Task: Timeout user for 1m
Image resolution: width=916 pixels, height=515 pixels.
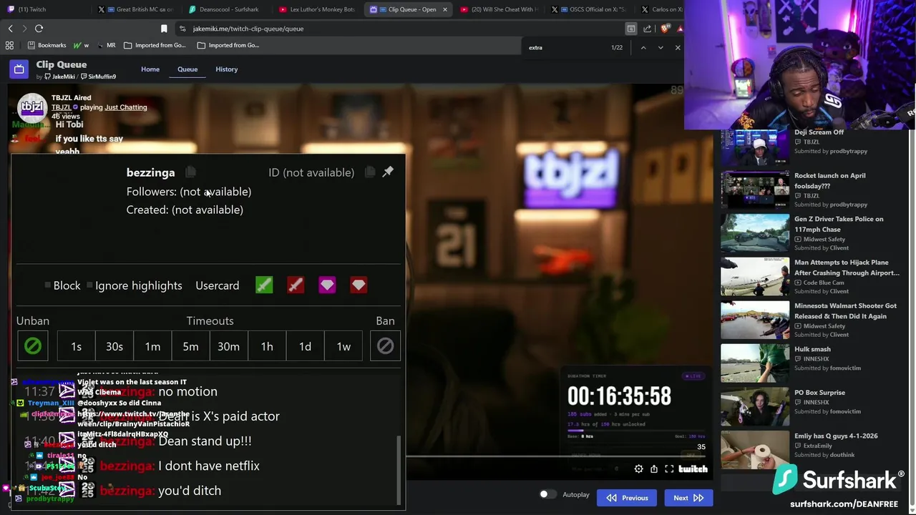Action: pyautogui.click(x=152, y=346)
